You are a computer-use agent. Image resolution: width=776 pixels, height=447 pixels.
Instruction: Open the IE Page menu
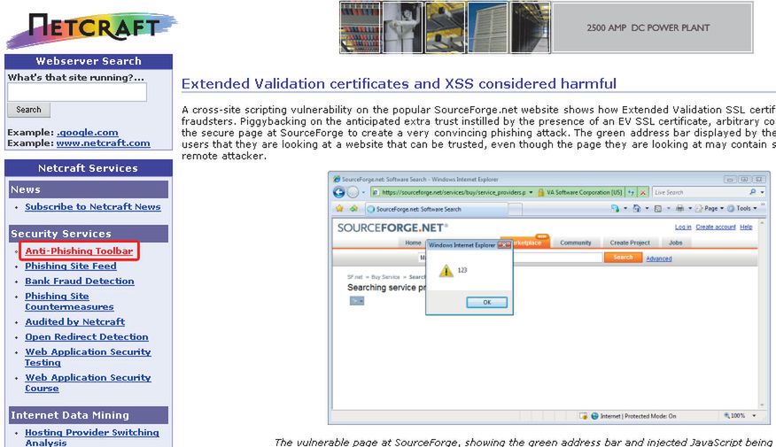click(x=710, y=209)
